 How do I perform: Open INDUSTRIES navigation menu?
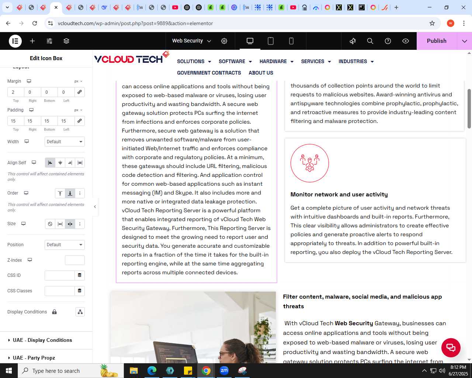356,62
